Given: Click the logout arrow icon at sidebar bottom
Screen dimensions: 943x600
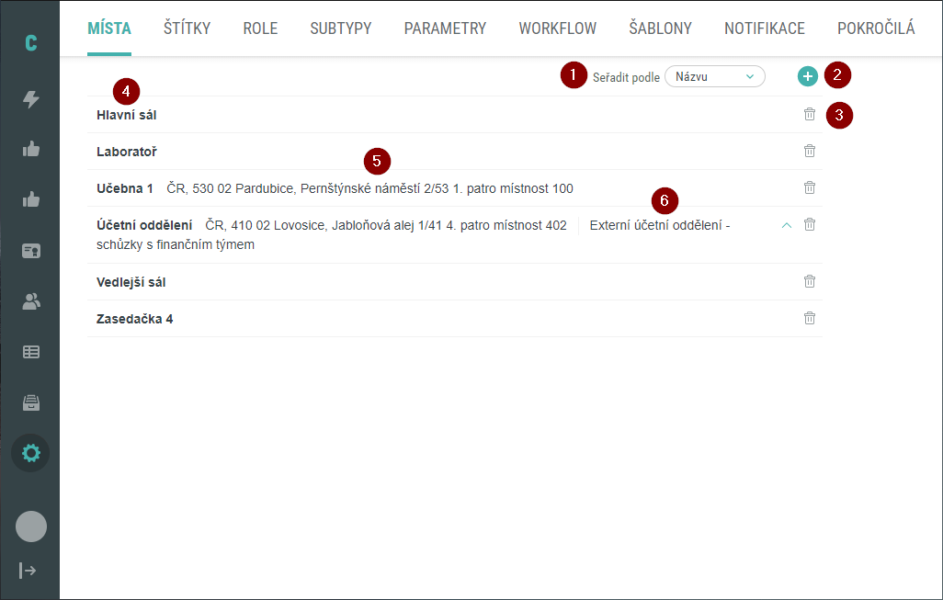Looking at the screenshot, I should click(x=30, y=570).
